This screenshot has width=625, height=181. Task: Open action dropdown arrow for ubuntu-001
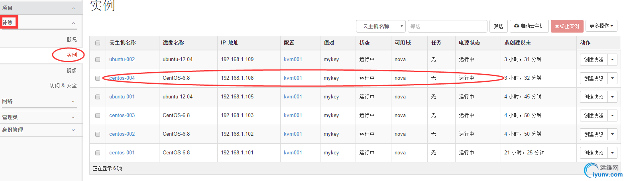(x=612, y=97)
